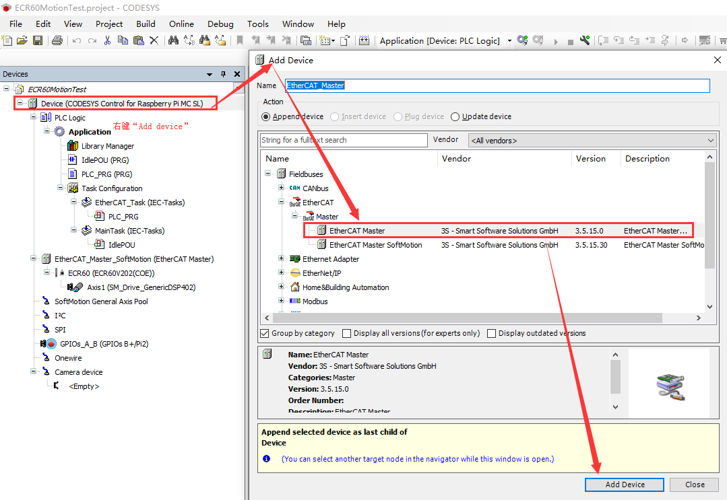Expand the CANbus category
Screen dimensions: 727x500
tap(281, 188)
